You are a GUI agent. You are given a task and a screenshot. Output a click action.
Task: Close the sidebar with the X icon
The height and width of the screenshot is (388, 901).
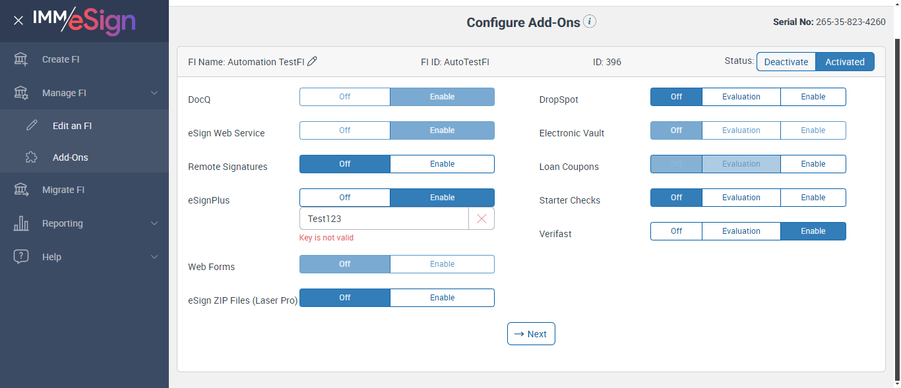(x=18, y=20)
